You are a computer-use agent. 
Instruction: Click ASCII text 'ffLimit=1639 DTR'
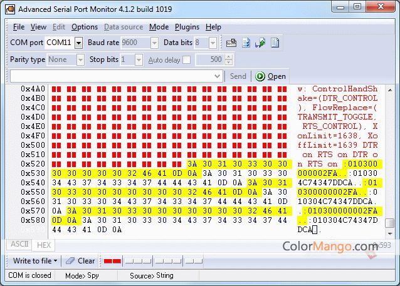point(337,145)
